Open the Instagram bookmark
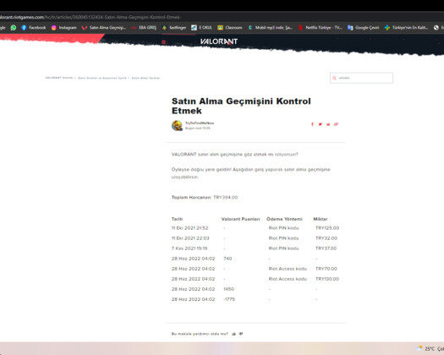The image size is (444, 355). click(64, 27)
